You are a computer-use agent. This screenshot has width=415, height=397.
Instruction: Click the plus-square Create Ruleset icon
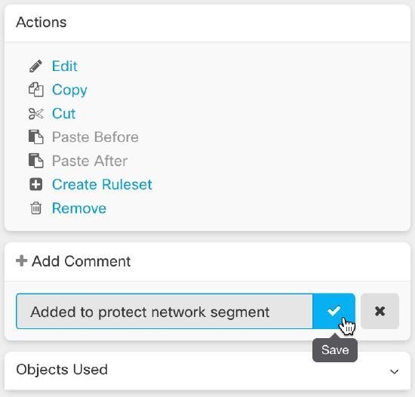pos(35,184)
